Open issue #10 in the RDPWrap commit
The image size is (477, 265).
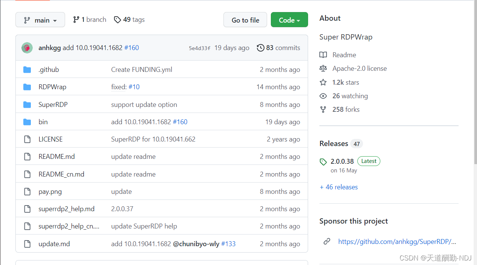click(134, 87)
